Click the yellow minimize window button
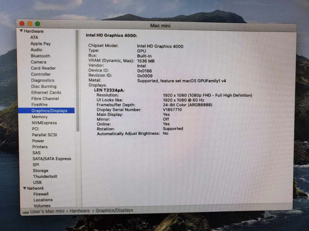The height and width of the screenshot is (231, 309). click(x=30, y=24)
